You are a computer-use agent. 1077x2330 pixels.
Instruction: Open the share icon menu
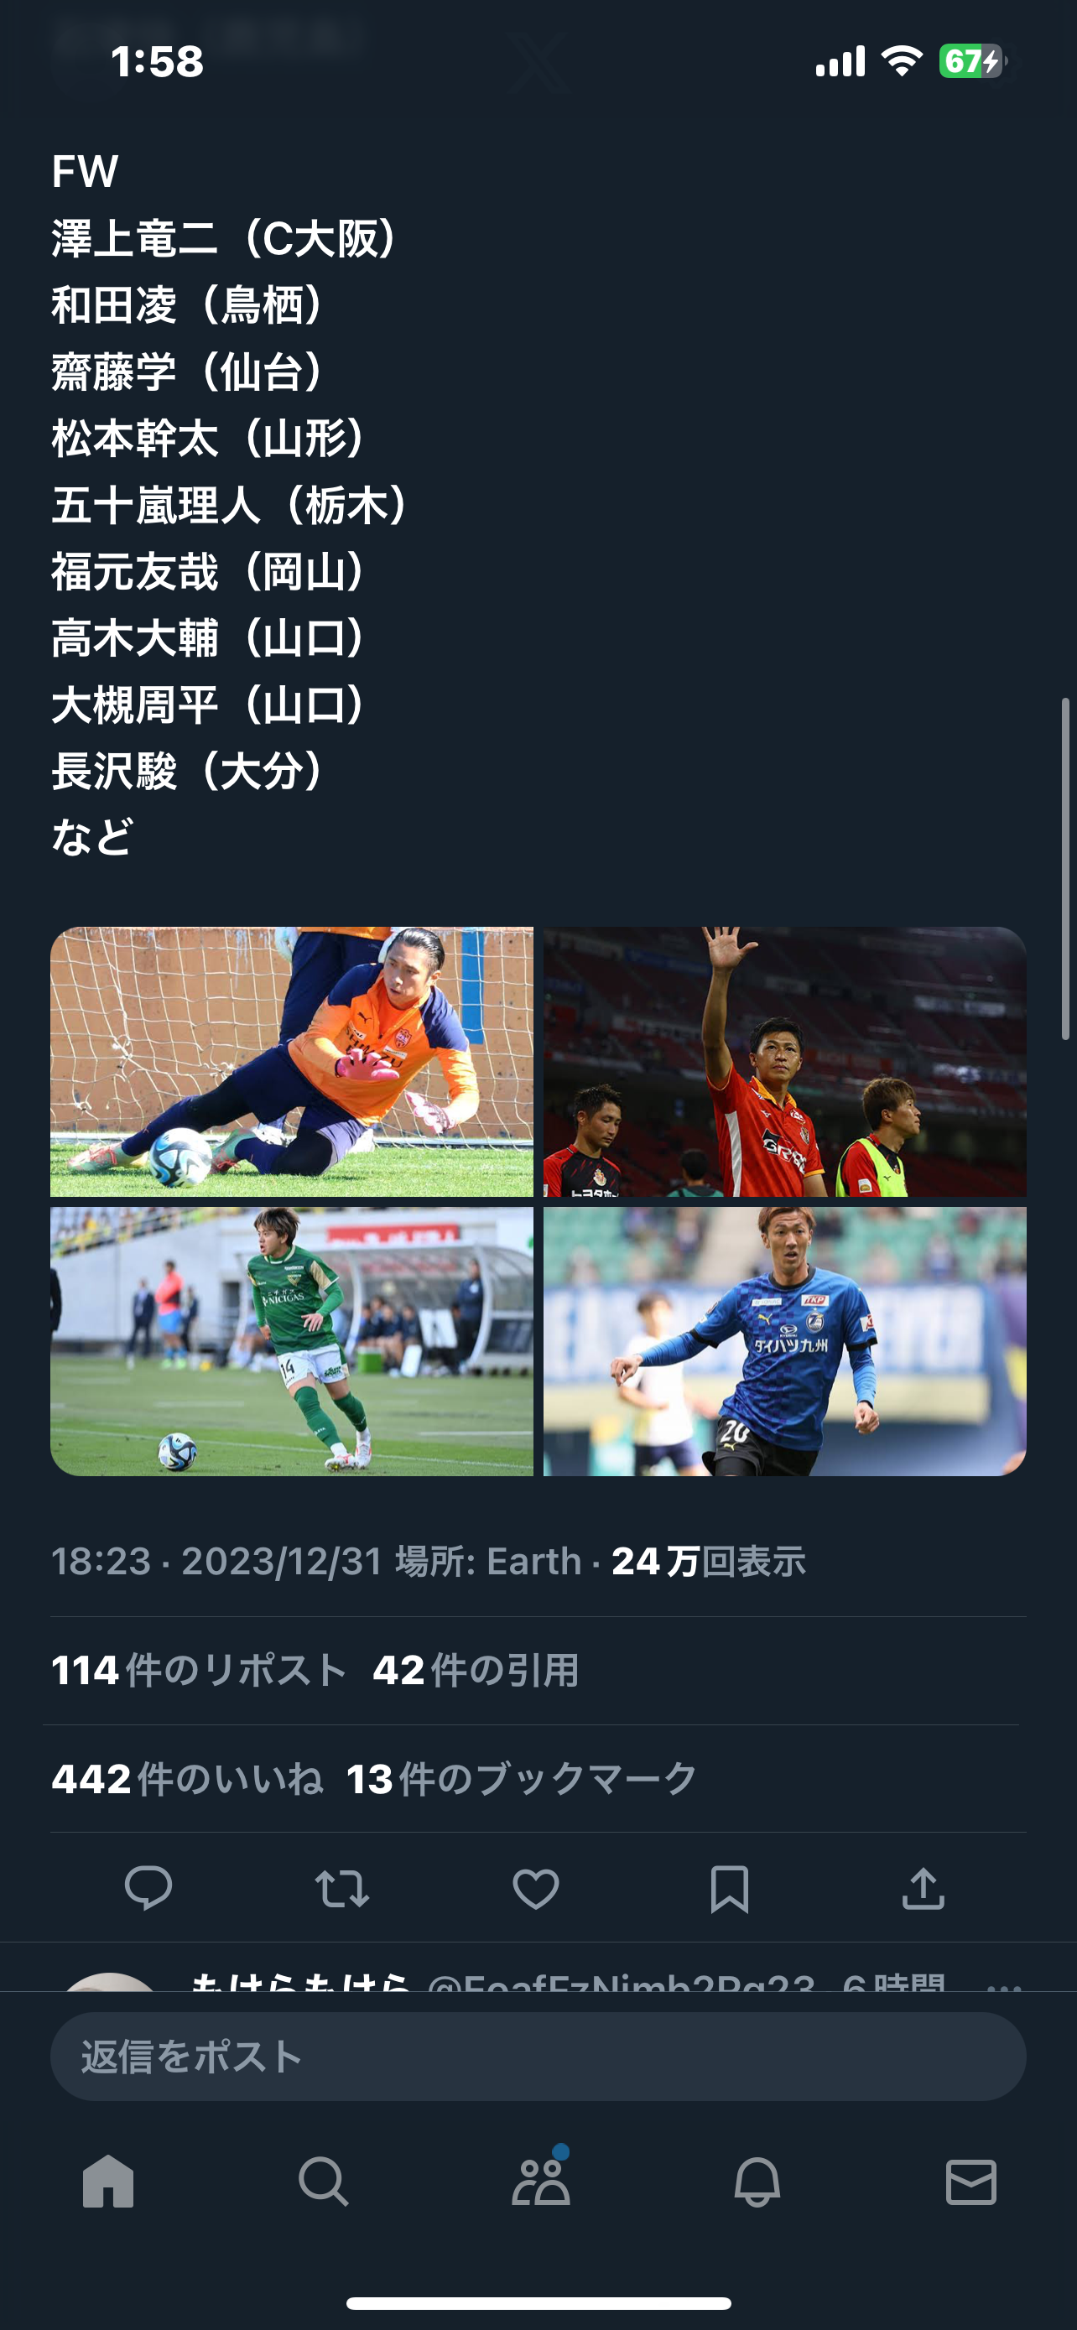[x=924, y=1888]
